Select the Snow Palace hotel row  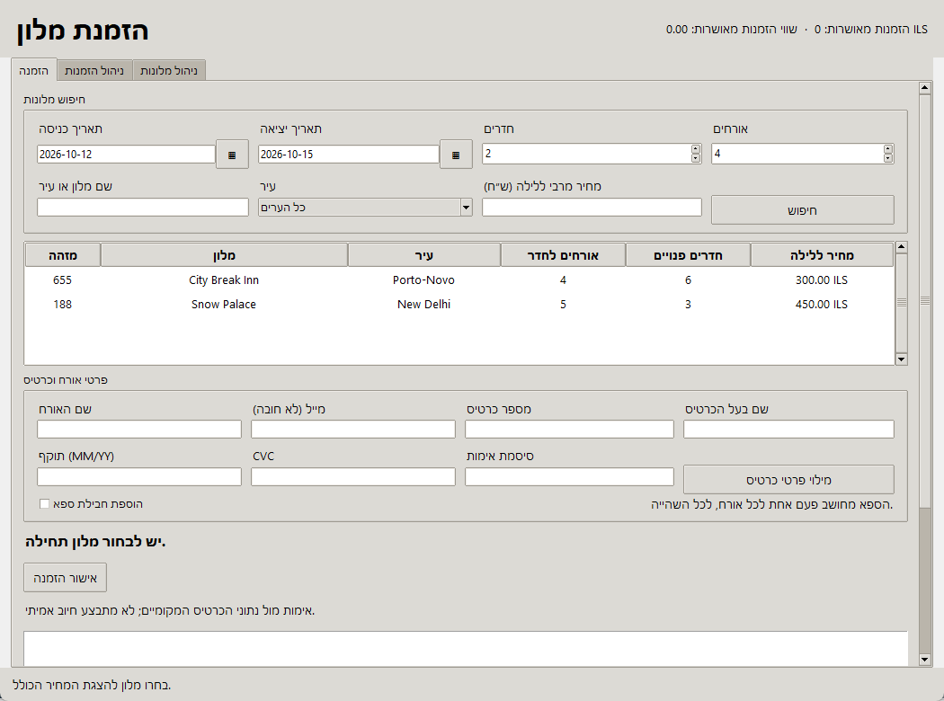(459, 304)
